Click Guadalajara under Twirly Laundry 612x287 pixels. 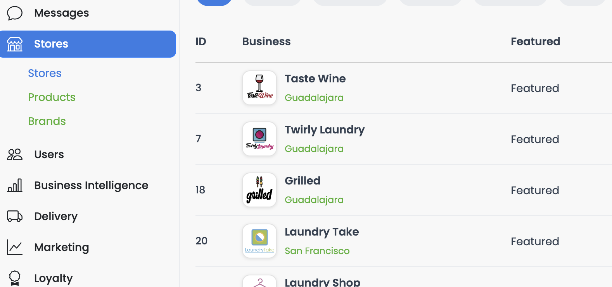tap(314, 149)
